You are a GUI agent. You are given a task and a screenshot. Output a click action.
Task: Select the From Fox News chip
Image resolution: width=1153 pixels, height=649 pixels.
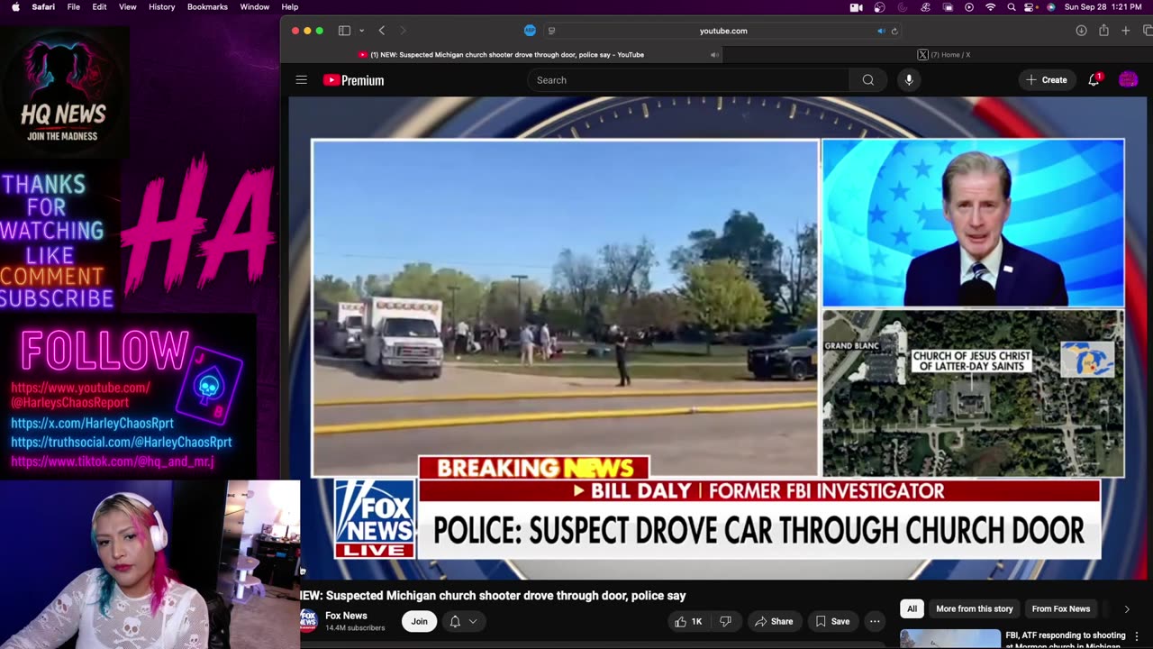coord(1061,609)
